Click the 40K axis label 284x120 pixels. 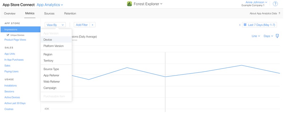click(x=47, y=109)
